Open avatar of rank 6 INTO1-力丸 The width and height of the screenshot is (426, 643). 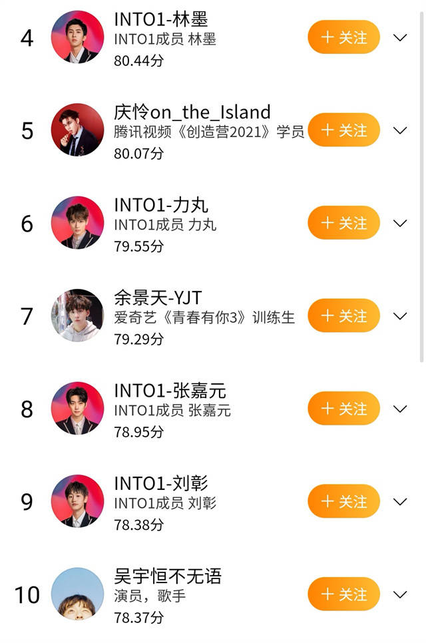pos(78,223)
